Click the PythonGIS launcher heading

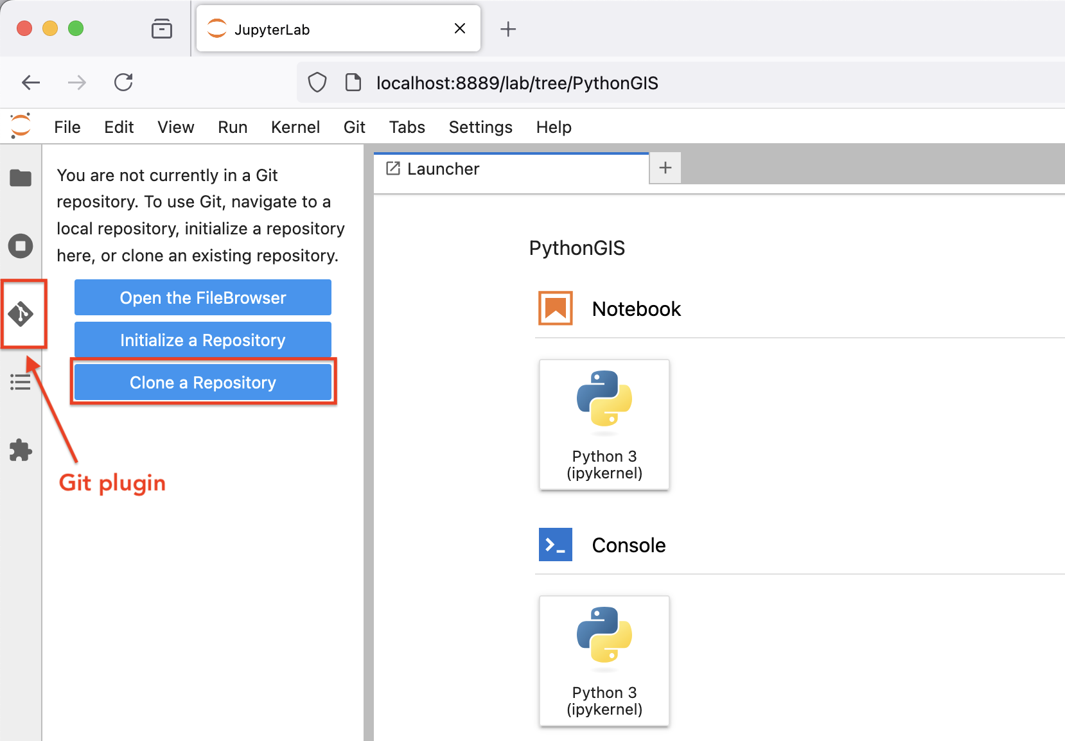[577, 248]
